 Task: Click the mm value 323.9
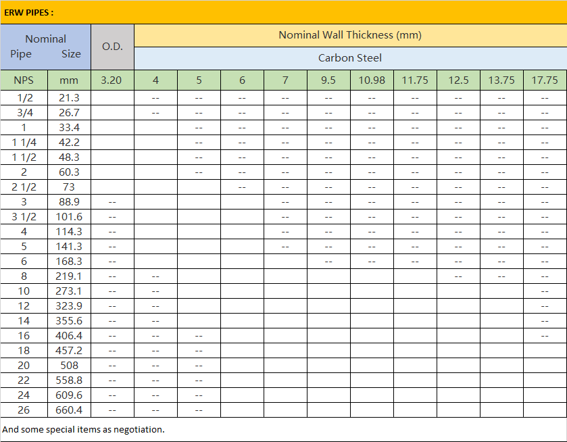[69, 305]
